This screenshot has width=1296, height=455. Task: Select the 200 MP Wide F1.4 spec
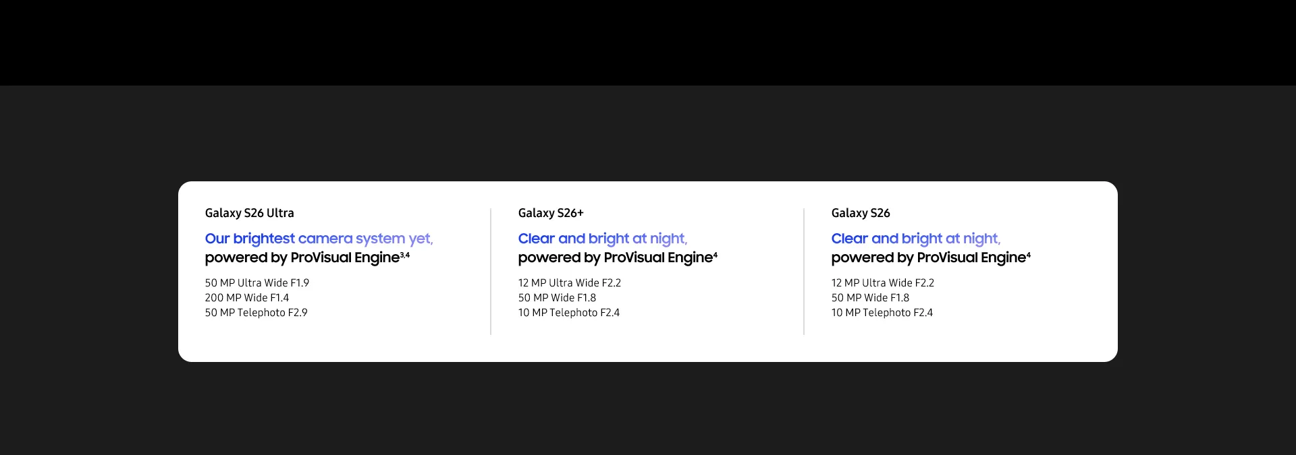[246, 298]
